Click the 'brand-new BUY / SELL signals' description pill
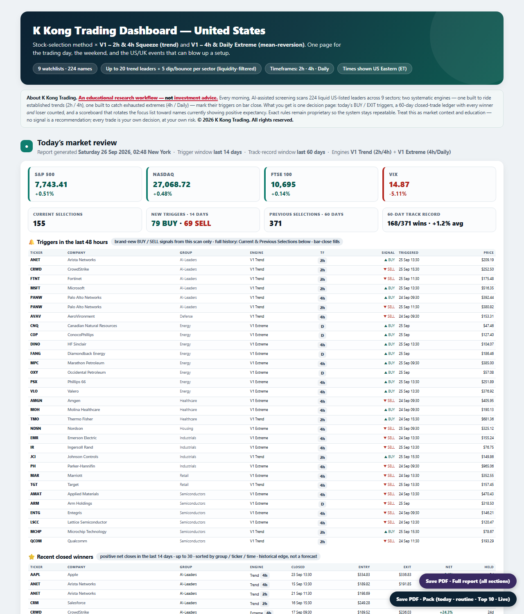 (227, 242)
